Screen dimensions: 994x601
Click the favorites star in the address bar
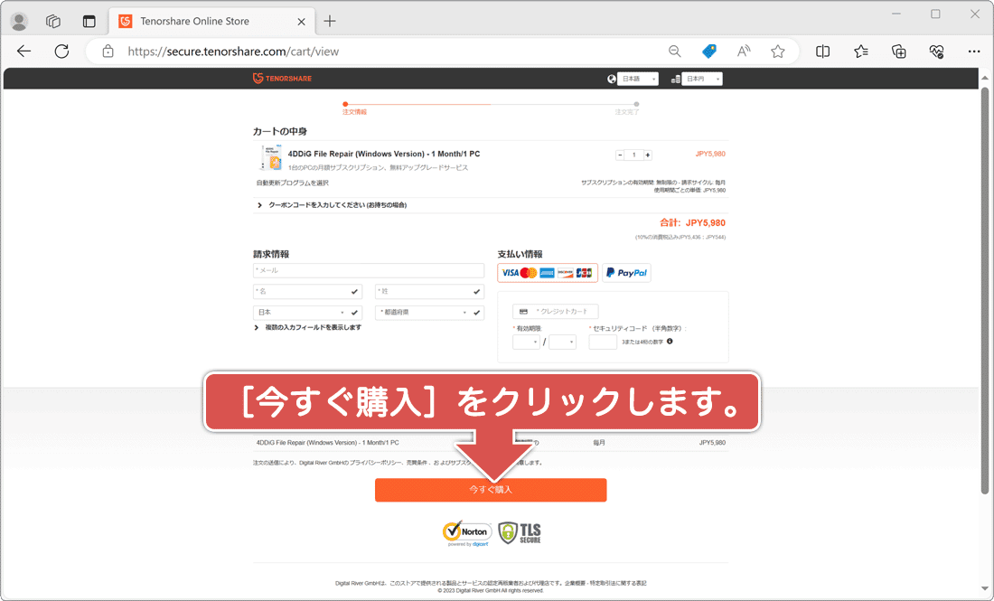click(777, 52)
